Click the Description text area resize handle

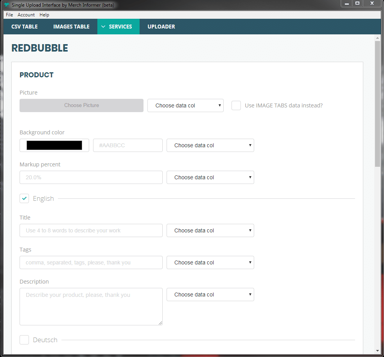(160, 323)
